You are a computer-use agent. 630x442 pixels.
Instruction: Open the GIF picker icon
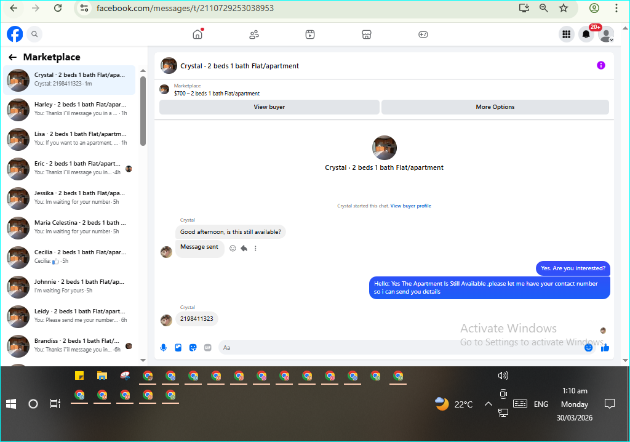click(x=208, y=347)
